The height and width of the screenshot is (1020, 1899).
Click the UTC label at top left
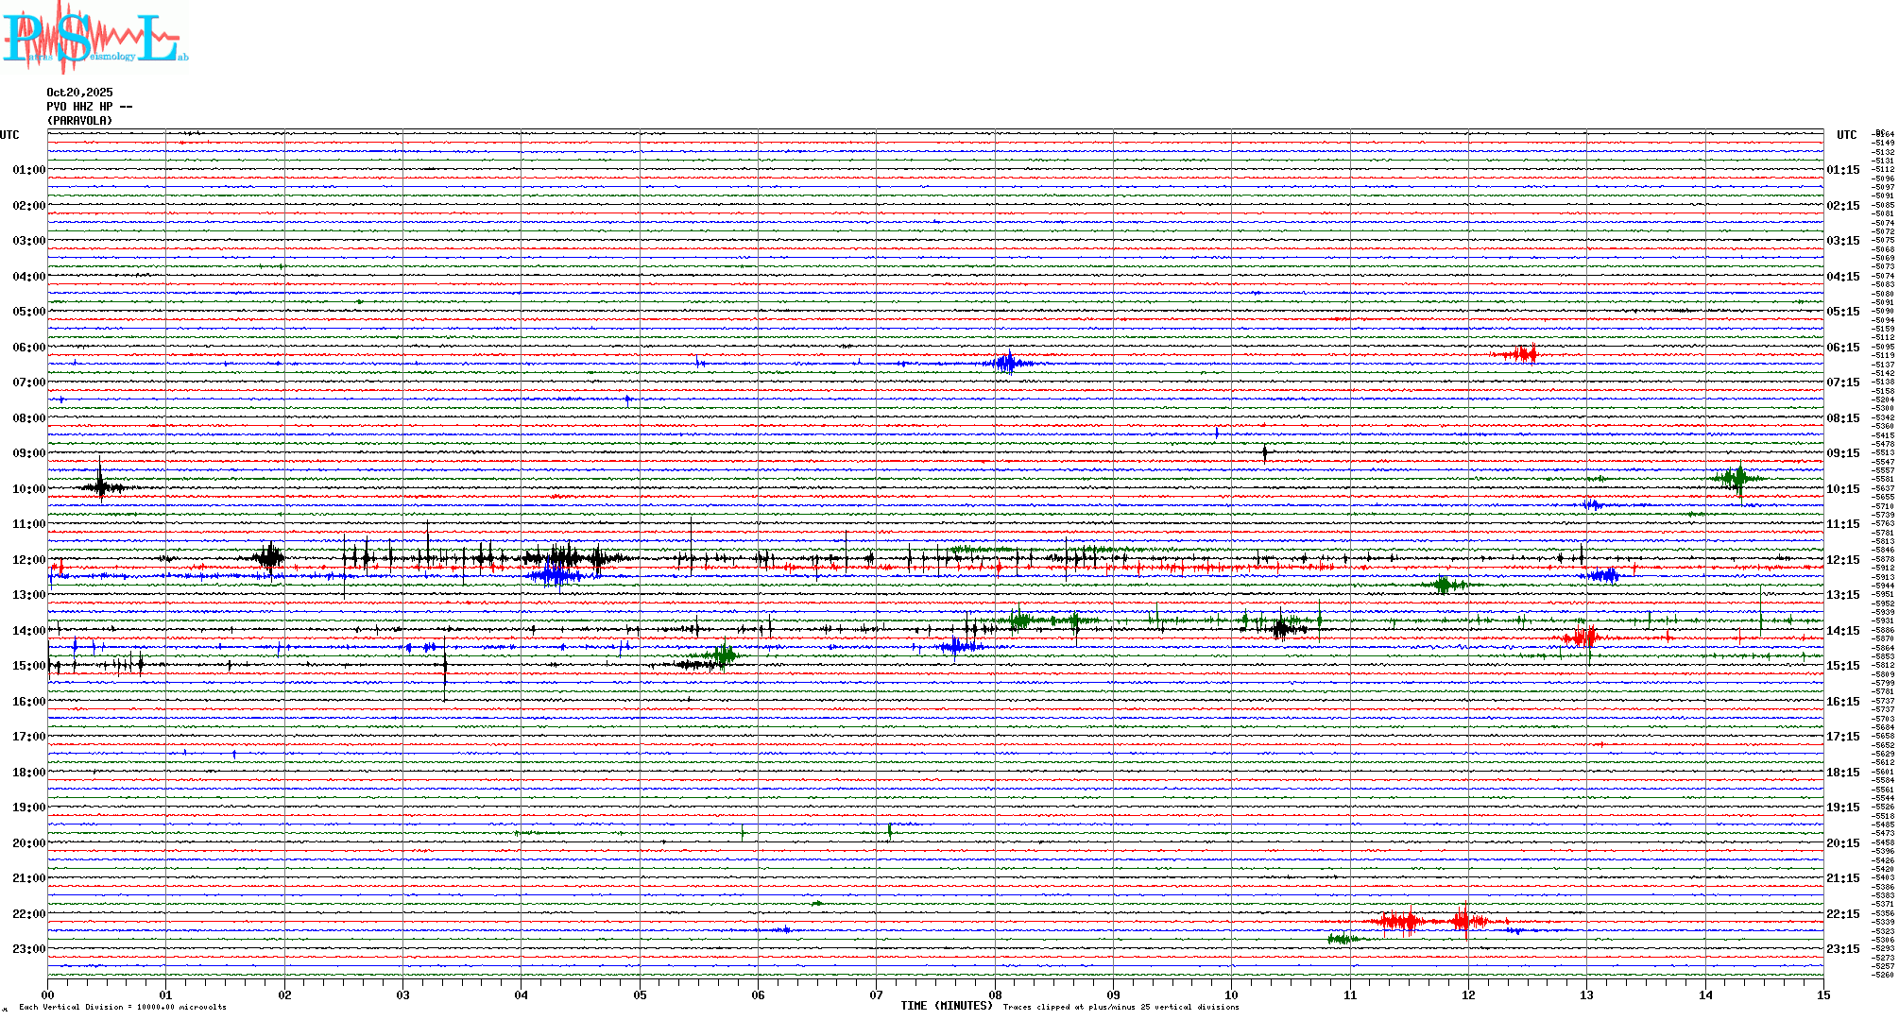pyautogui.click(x=9, y=135)
